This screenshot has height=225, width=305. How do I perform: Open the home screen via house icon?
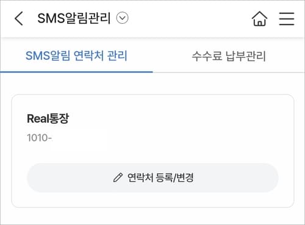259,18
